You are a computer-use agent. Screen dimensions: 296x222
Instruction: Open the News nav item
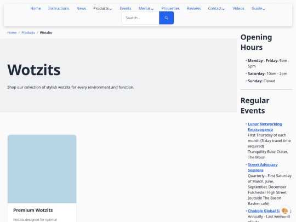81,8
